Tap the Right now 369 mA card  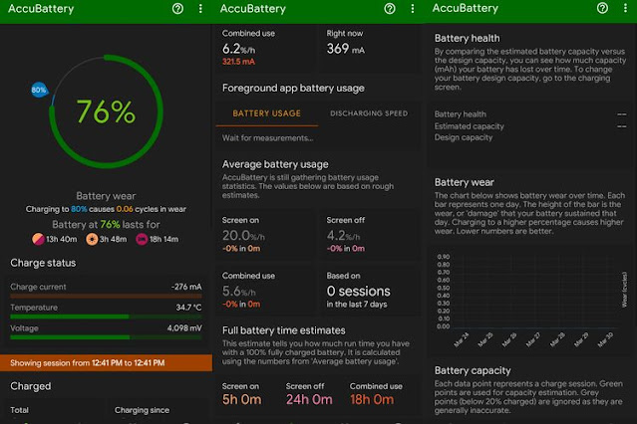[x=370, y=48]
